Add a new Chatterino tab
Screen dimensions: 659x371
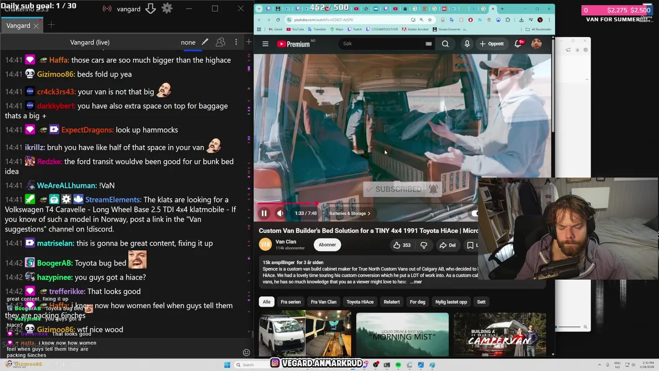coord(51,25)
